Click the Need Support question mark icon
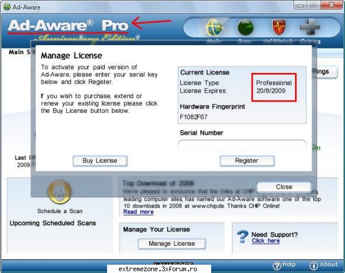This screenshot has height=273, width=345. (x=243, y=236)
